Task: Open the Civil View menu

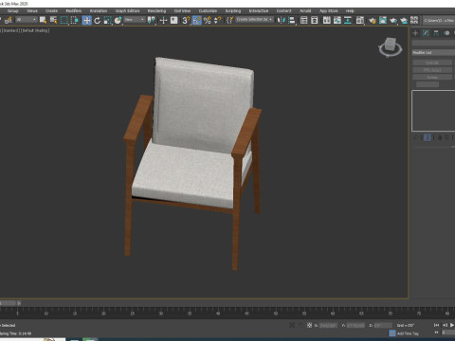Action: [x=182, y=10]
